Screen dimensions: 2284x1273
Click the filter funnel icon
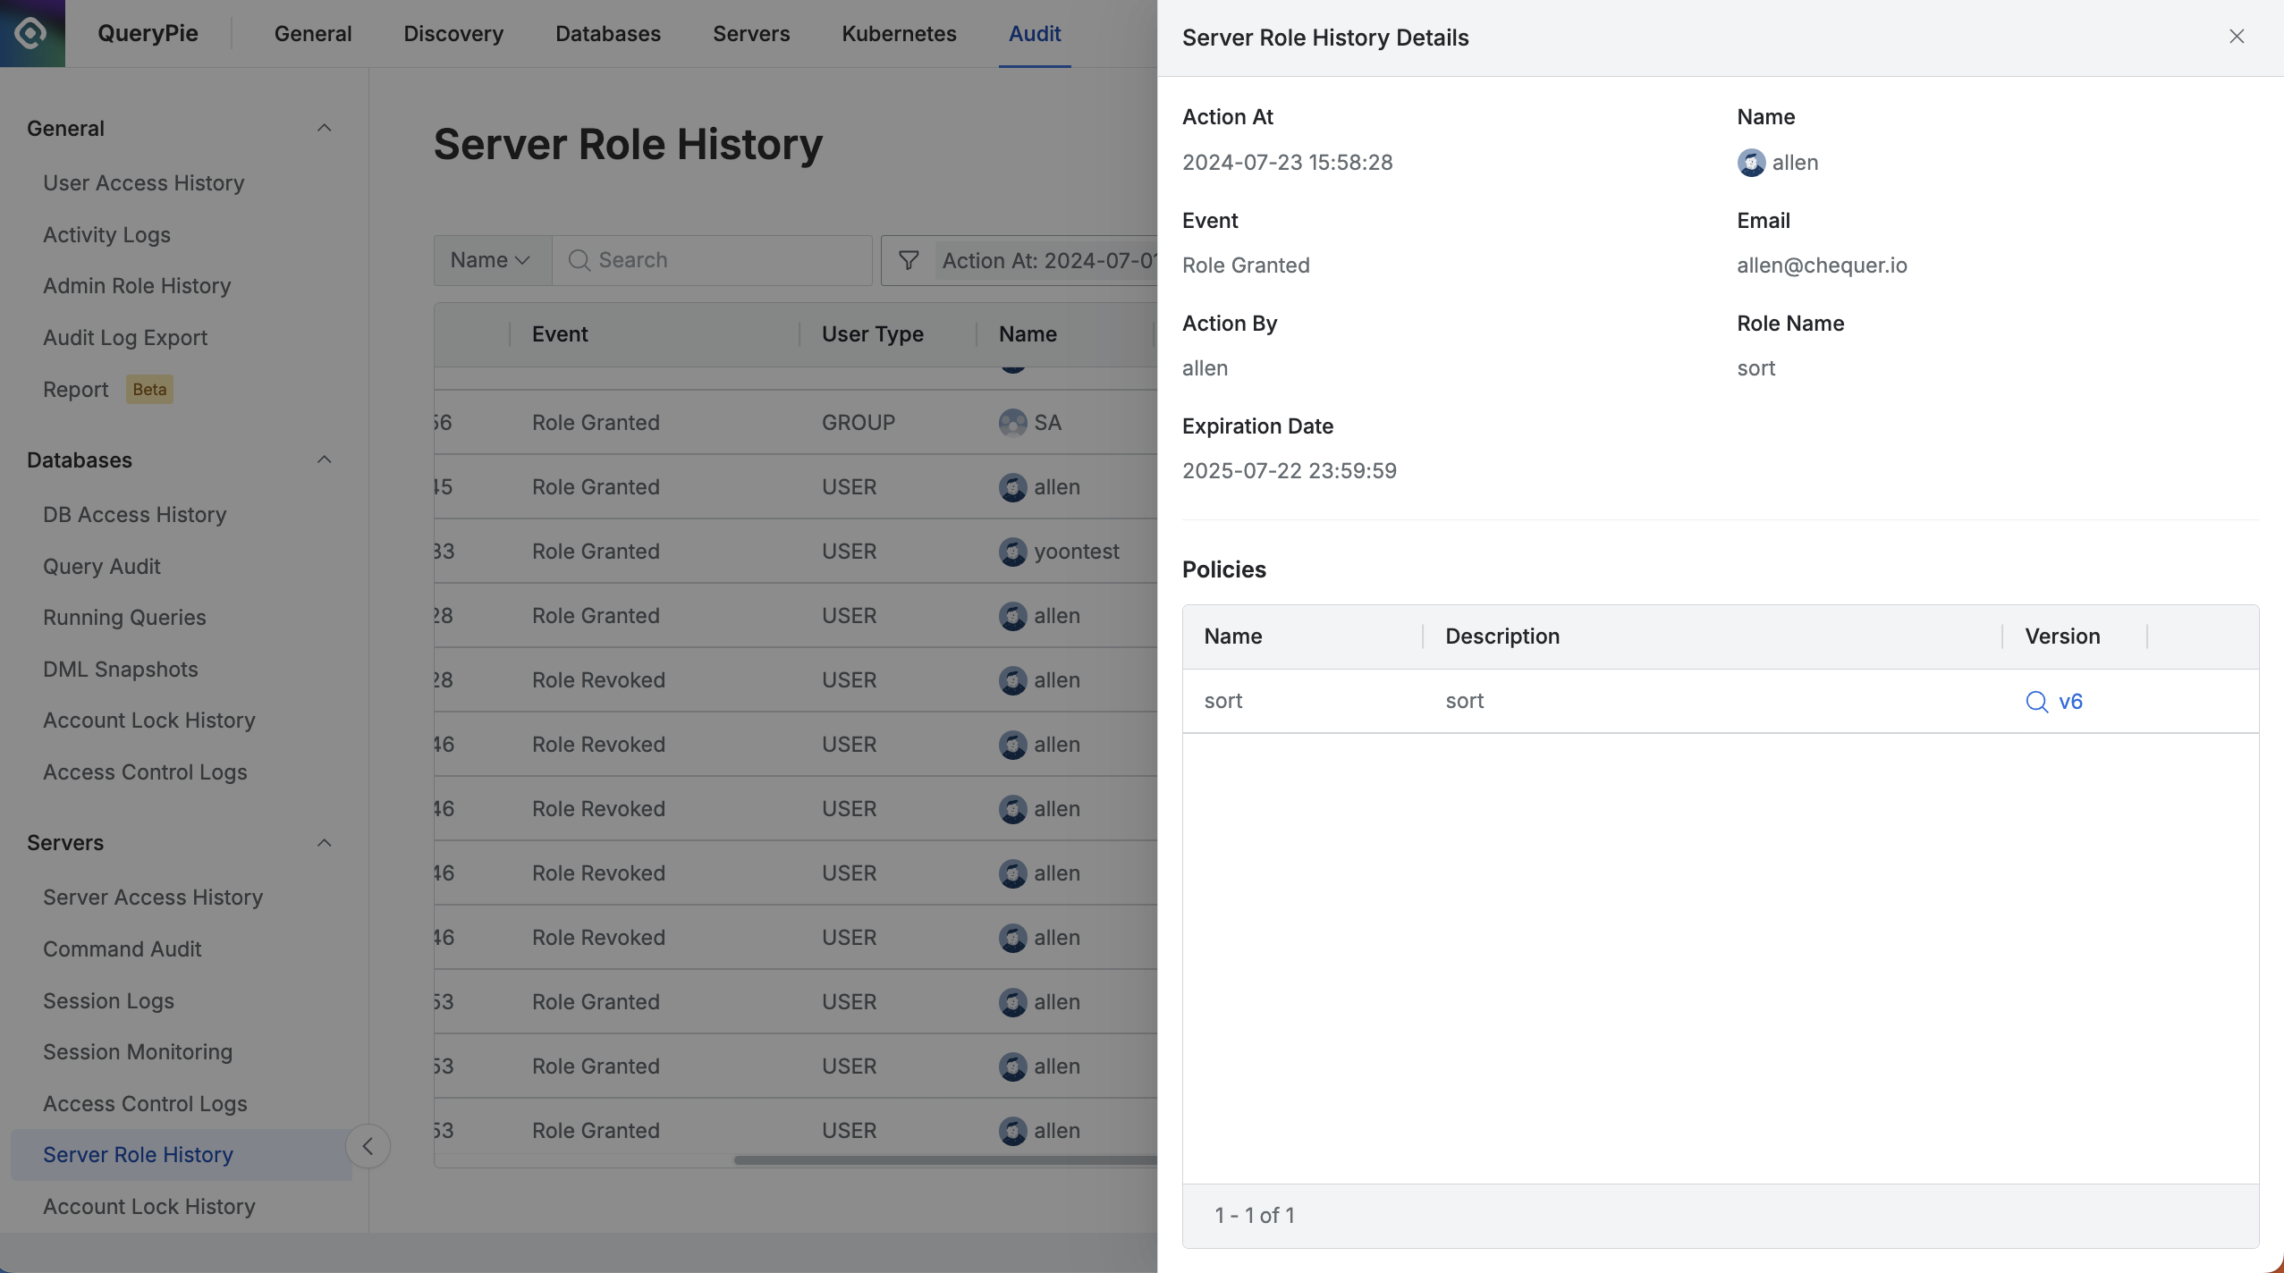[x=909, y=260]
